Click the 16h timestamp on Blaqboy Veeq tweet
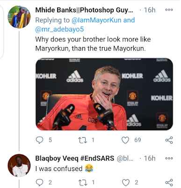 click(x=150, y=158)
